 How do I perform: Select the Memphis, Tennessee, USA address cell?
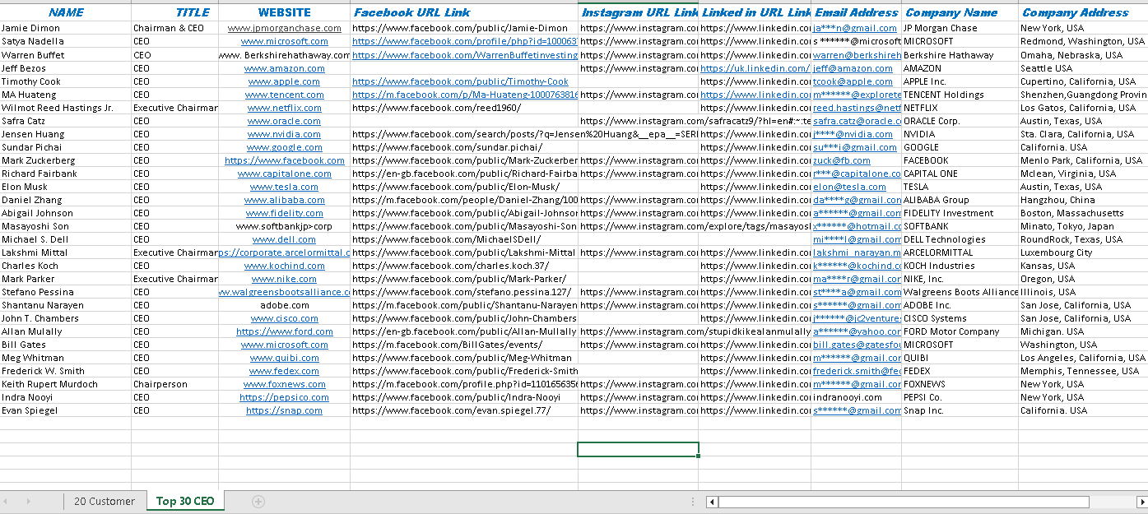point(1083,371)
